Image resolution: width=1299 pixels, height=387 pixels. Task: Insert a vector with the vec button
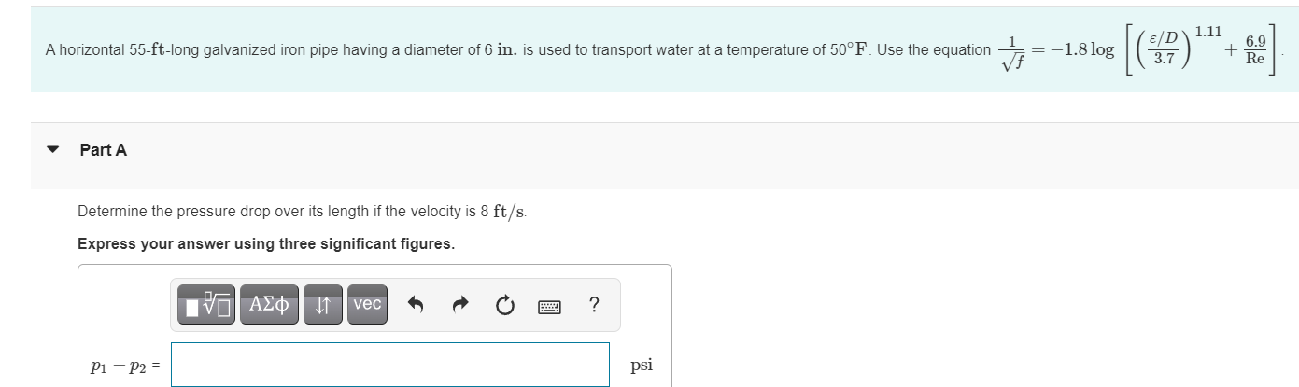tap(368, 305)
